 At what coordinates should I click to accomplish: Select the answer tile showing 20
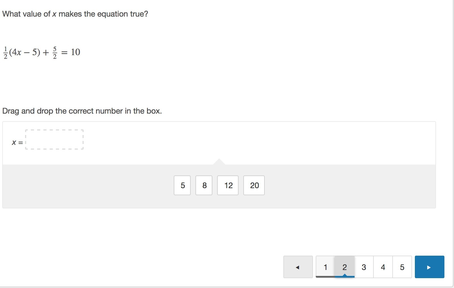point(254,185)
